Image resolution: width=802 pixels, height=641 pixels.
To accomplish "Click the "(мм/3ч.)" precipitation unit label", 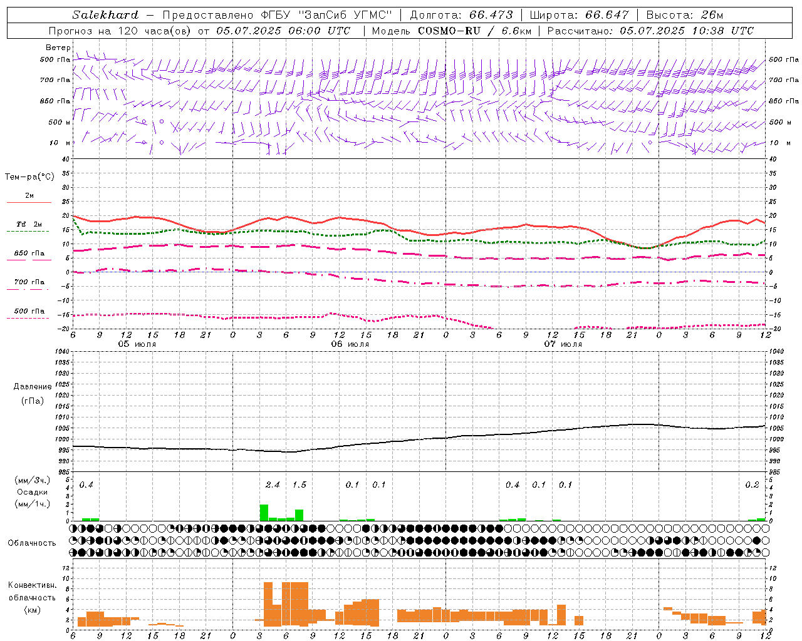I will coord(33,480).
